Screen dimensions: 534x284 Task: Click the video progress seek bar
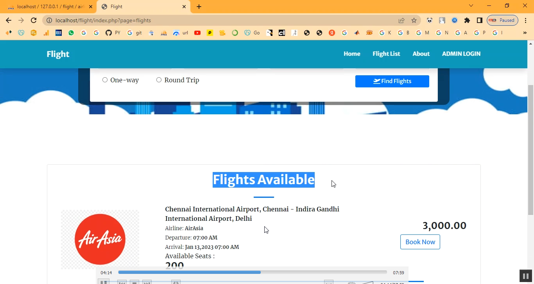[252, 272]
